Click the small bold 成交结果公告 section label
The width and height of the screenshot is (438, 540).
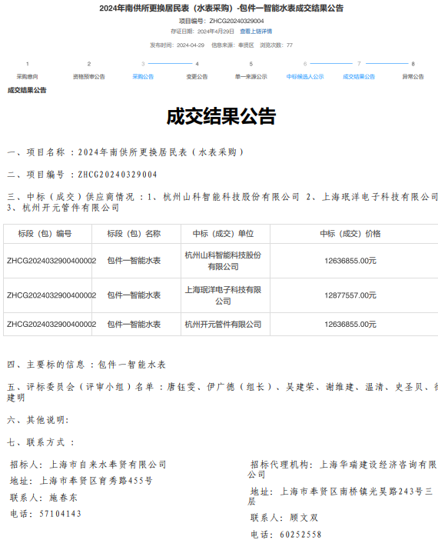pos(27,90)
